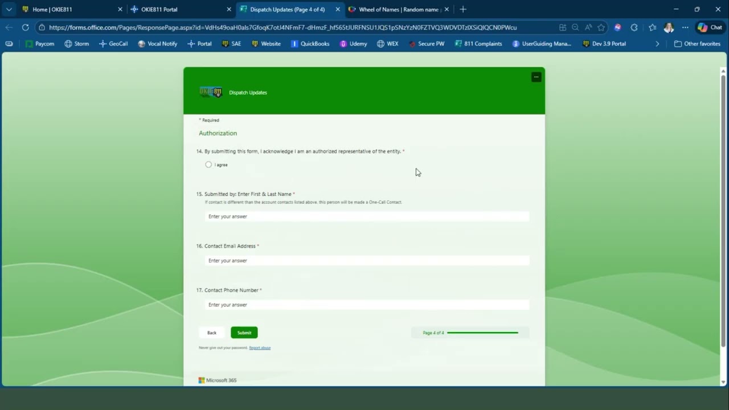Click the favorites bar toggle icon at far left
The width and height of the screenshot is (729, 410).
pyautogui.click(x=9, y=44)
